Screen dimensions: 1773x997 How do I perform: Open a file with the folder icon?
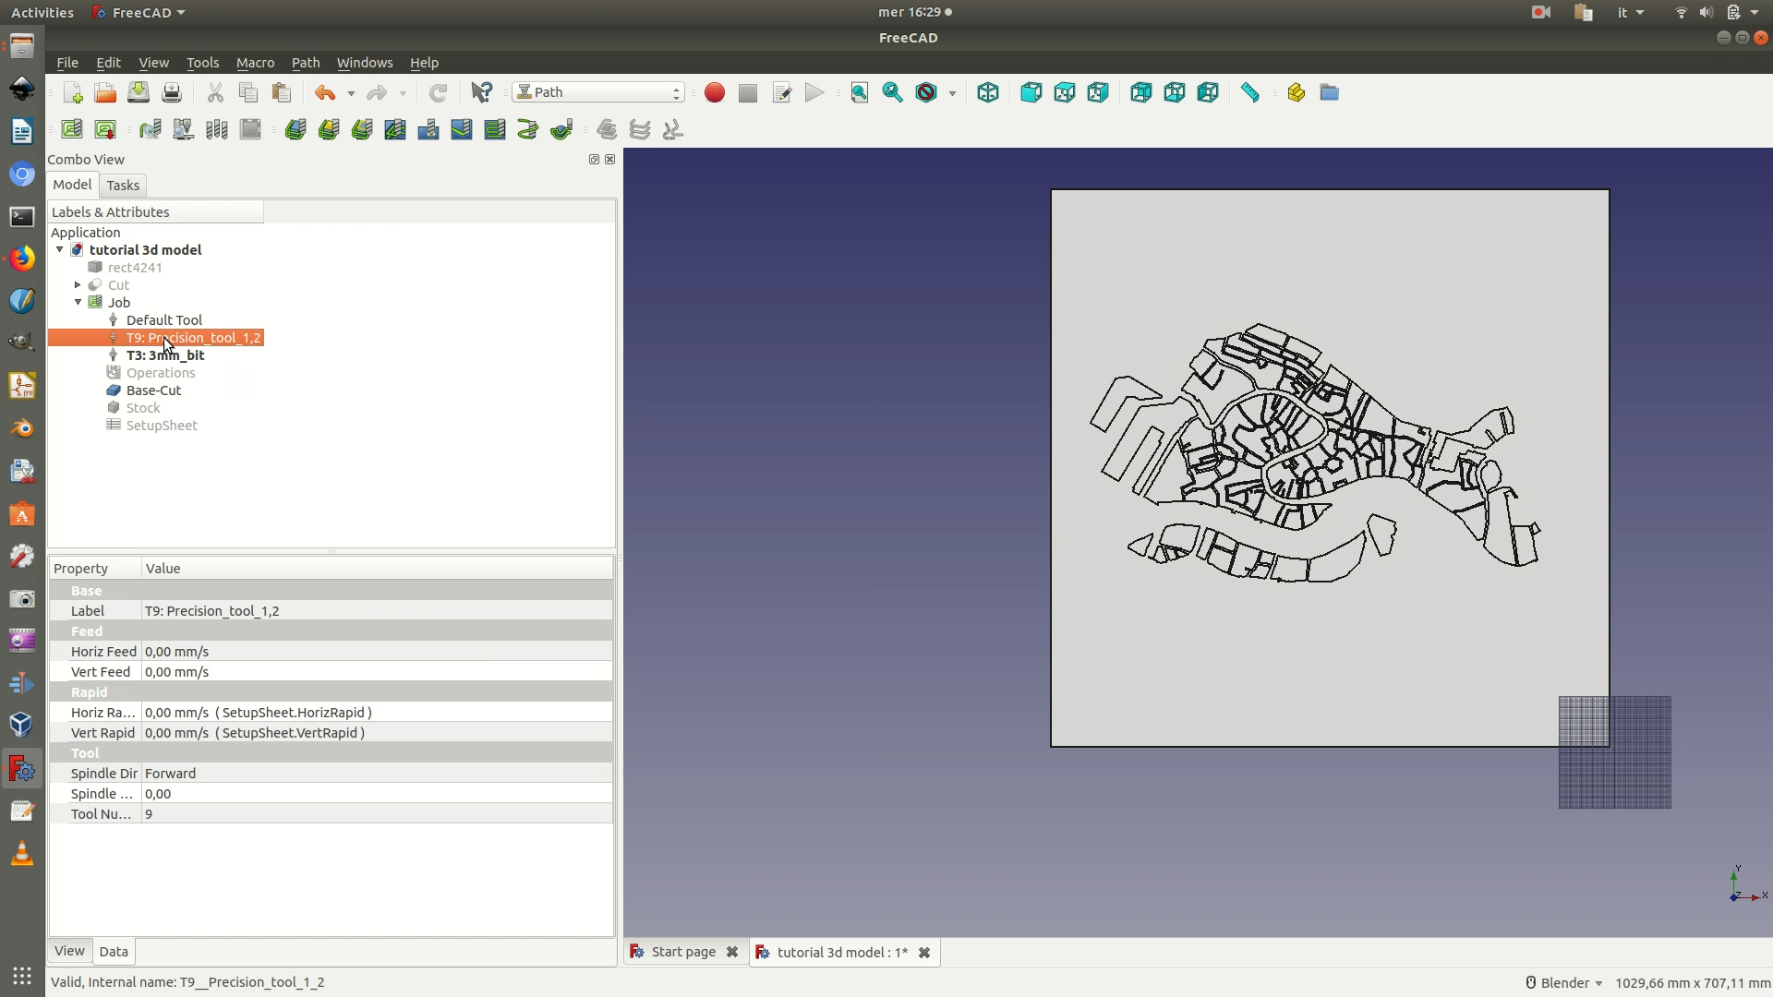point(105,92)
